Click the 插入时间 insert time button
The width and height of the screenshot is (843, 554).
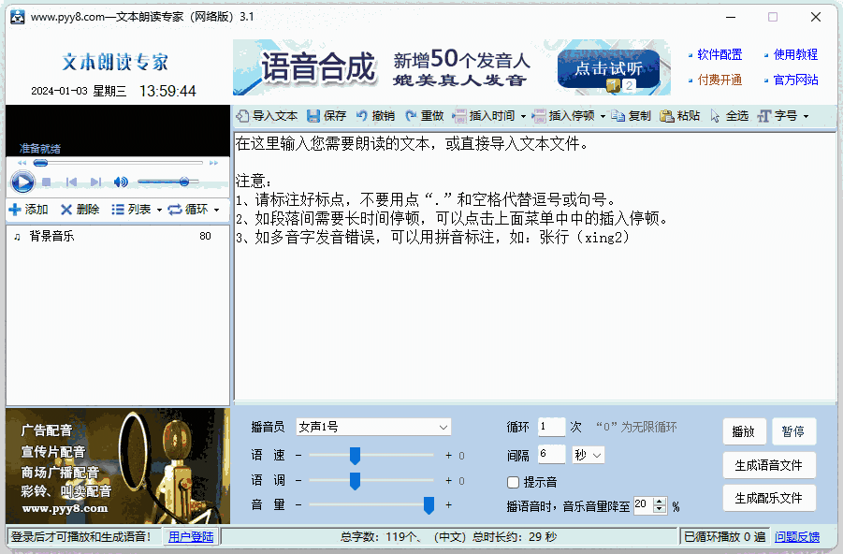tap(484, 116)
